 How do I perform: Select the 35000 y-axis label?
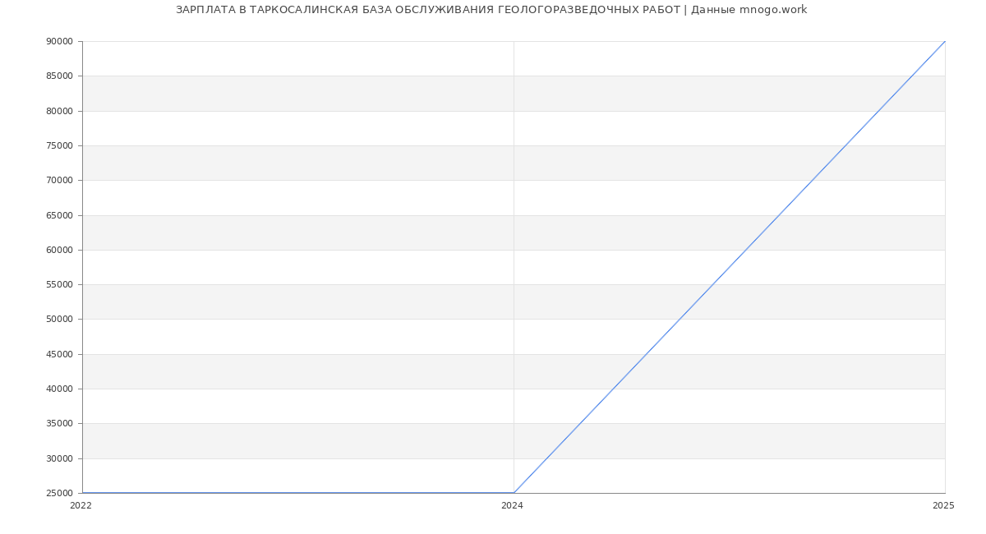click(x=59, y=423)
